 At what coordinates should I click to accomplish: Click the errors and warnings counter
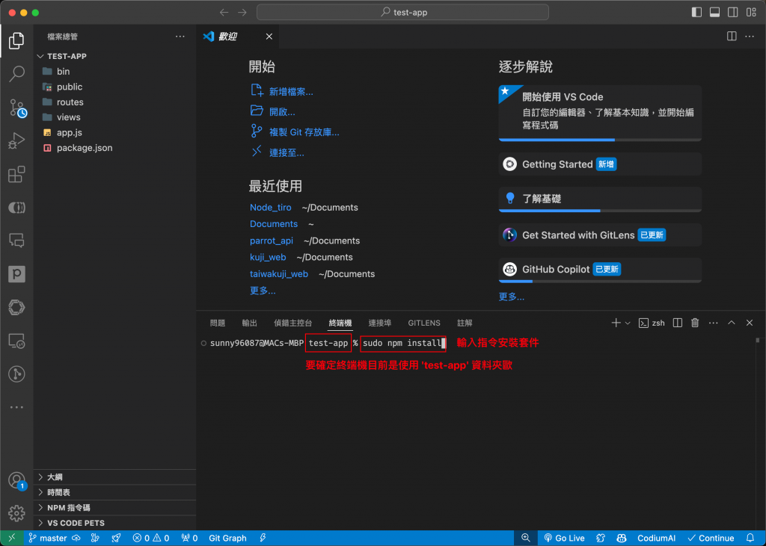[x=151, y=538]
